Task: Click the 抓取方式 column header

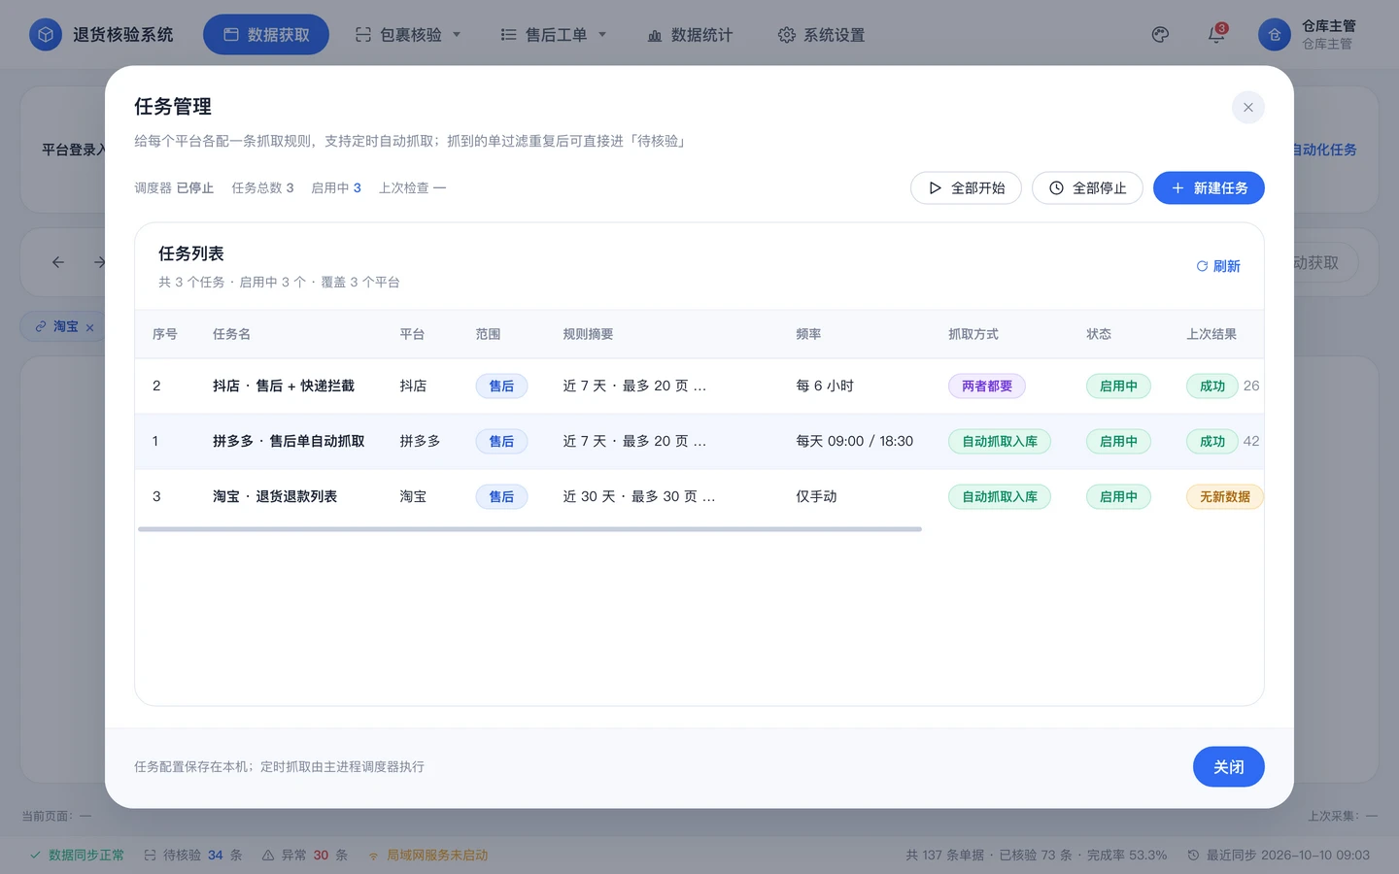Action: (x=973, y=334)
